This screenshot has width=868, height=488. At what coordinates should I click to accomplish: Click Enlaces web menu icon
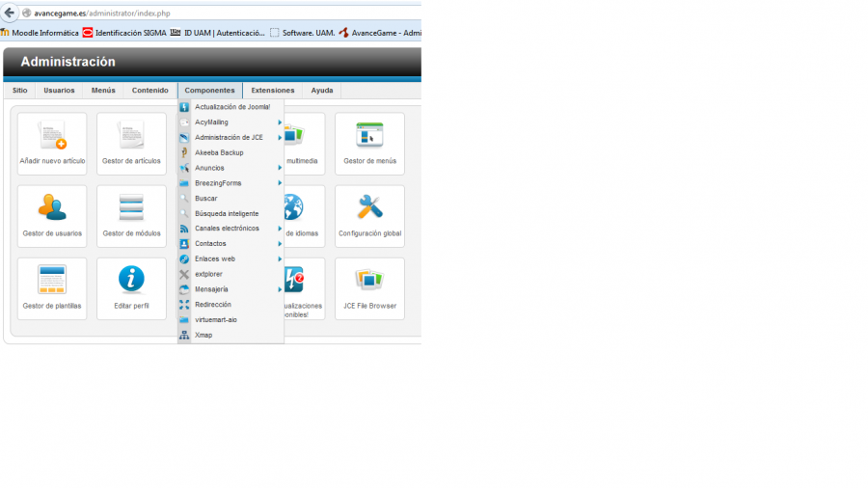tap(184, 258)
